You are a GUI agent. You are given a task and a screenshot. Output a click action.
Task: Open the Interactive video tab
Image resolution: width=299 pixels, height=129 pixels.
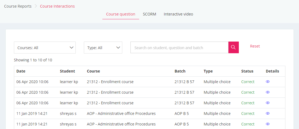(178, 14)
